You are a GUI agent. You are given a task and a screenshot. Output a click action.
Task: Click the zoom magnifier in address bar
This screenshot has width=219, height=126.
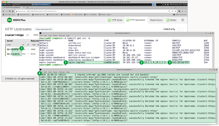pyautogui.click(x=169, y=11)
